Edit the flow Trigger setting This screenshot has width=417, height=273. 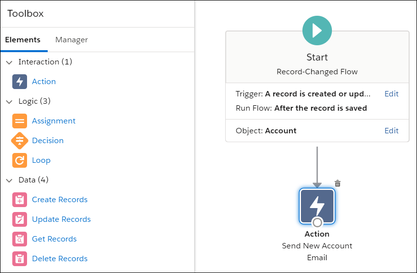coord(391,94)
